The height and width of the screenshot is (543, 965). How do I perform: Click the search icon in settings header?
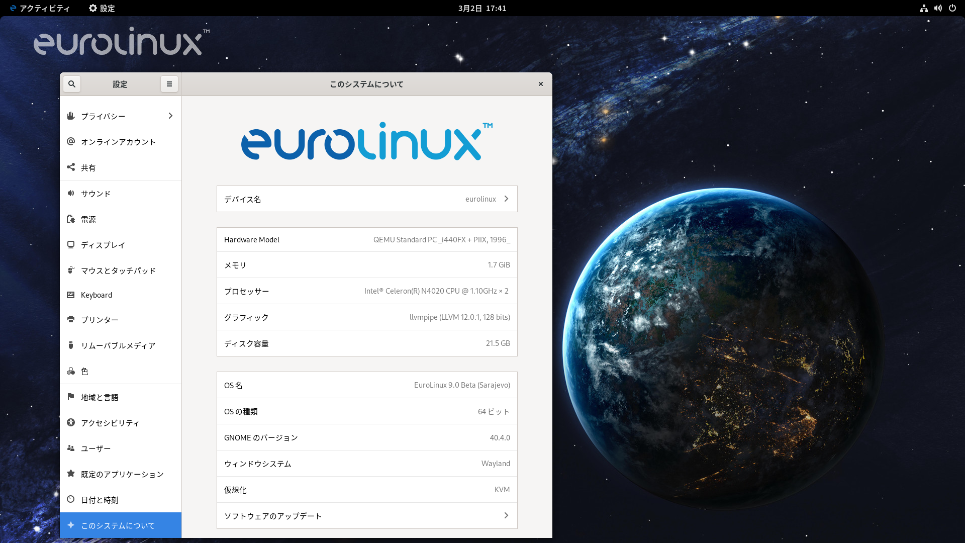coord(72,84)
